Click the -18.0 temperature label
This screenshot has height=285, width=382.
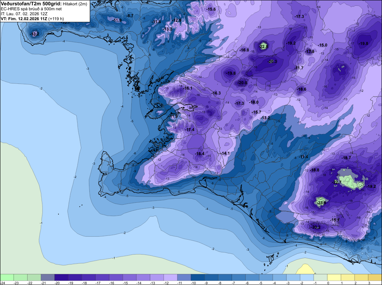pos(254,102)
